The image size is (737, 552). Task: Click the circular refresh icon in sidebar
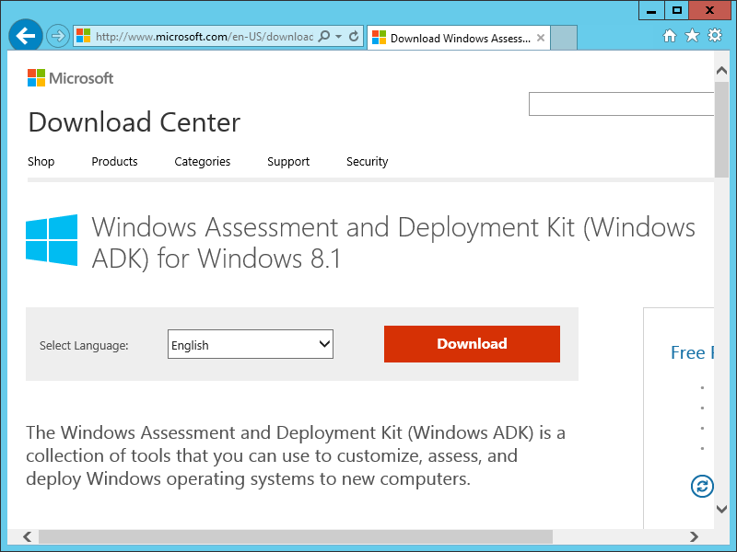[x=702, y=486]
